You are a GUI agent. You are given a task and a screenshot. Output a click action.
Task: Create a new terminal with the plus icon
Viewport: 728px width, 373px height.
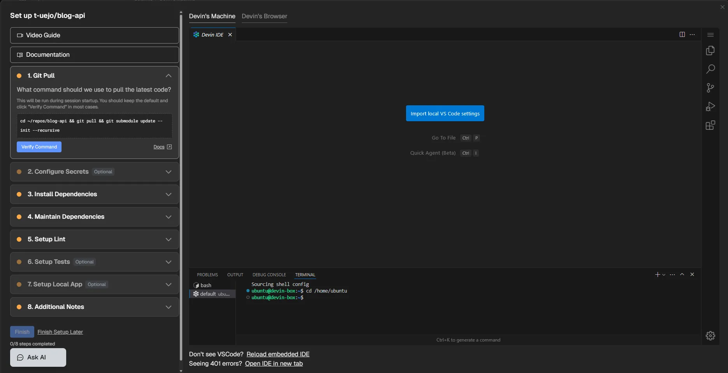click(657, 274)
